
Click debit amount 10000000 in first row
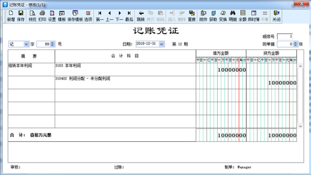tap(232, 70)
